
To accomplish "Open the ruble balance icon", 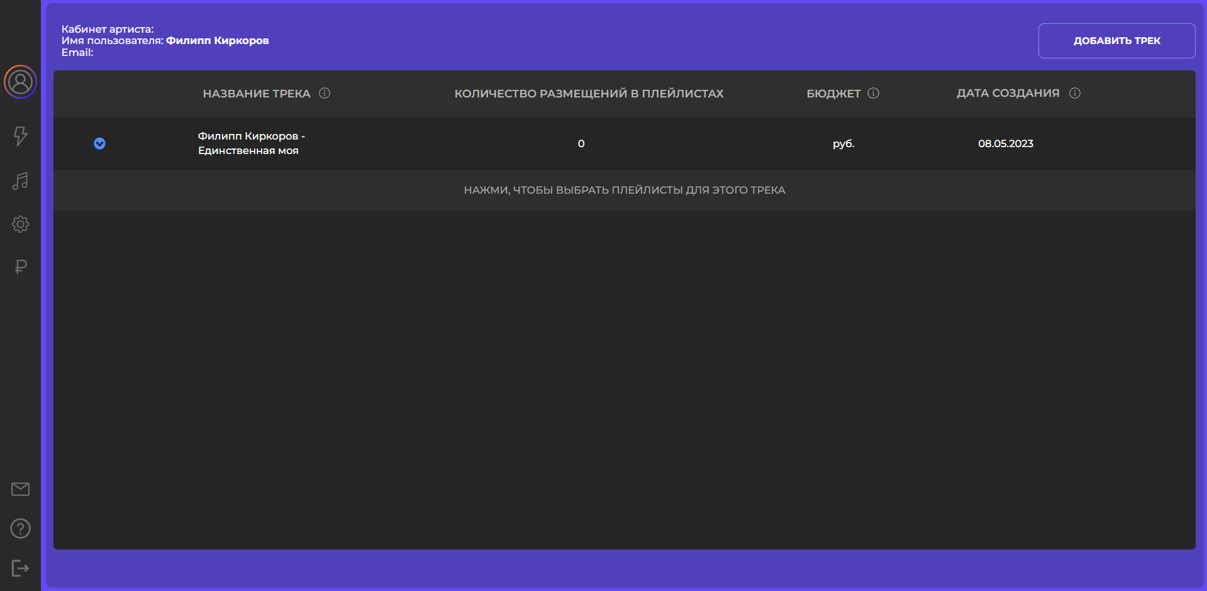I will point(20,267).
